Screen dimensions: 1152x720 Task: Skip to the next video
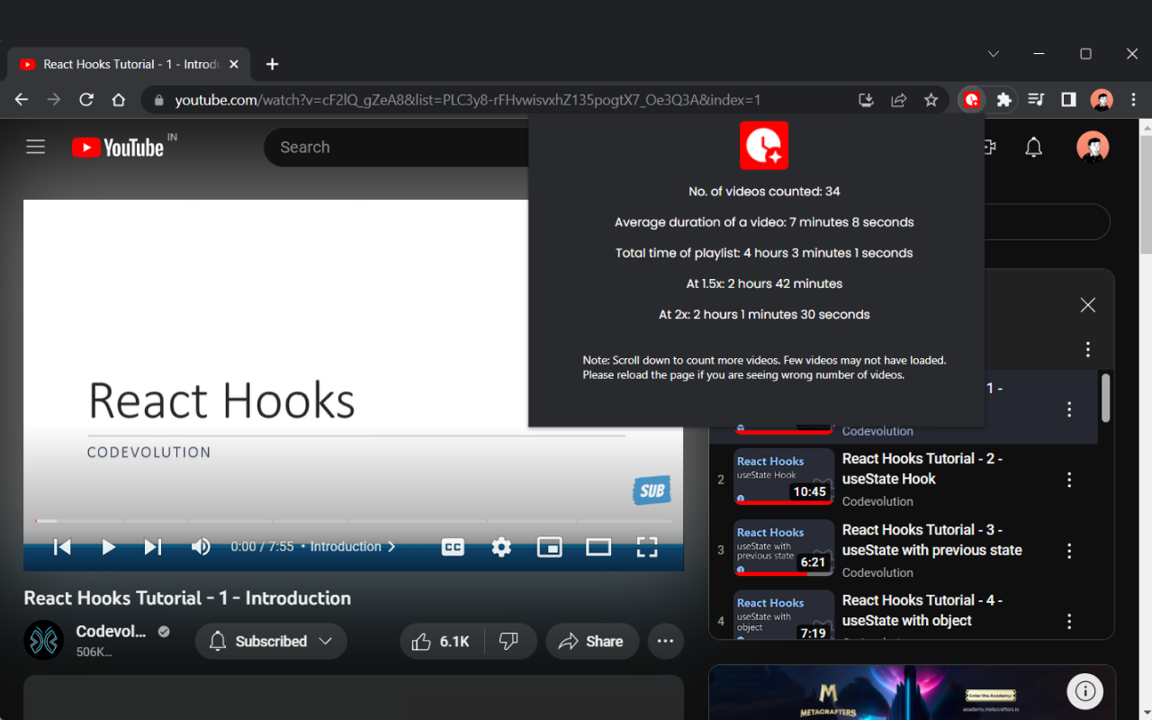click(154, 546)
